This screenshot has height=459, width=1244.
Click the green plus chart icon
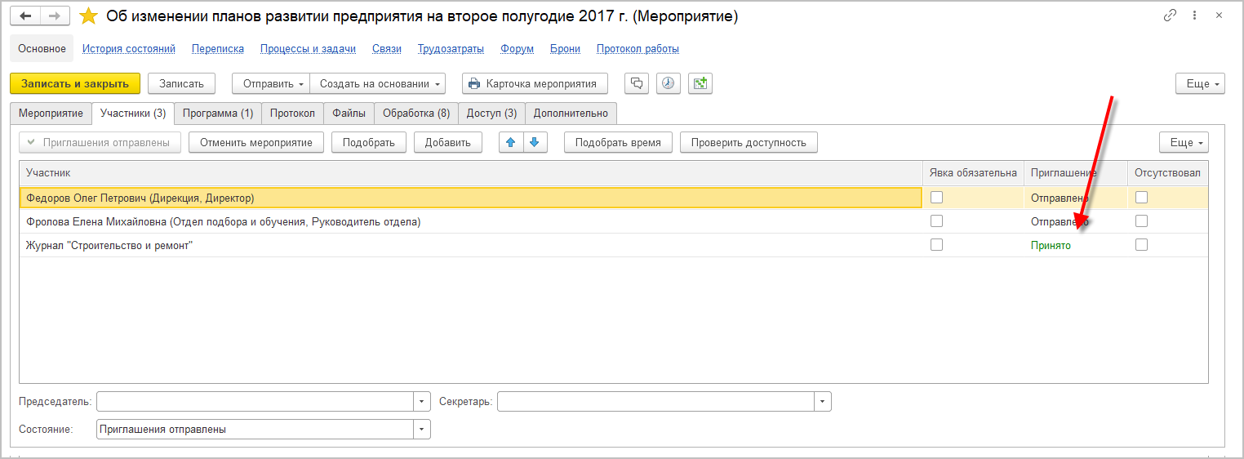[x=700, y=83]
